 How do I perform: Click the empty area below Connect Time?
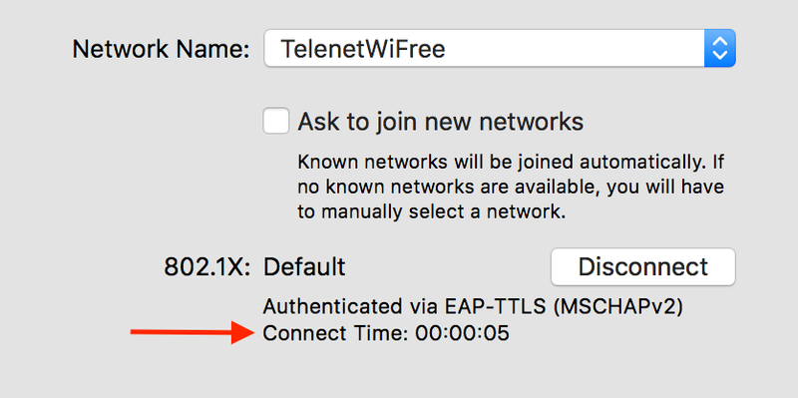[386, 371]
